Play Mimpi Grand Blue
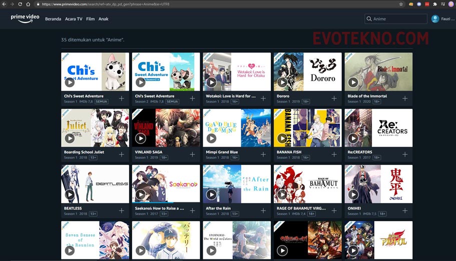Screen dimensions: 456x261 pyautogui.click(x=211, y=138)
